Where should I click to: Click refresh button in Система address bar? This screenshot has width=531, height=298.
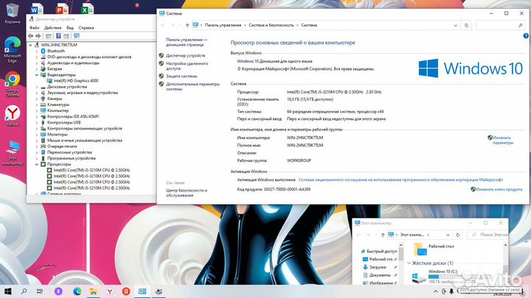click(x=466, y=25)
